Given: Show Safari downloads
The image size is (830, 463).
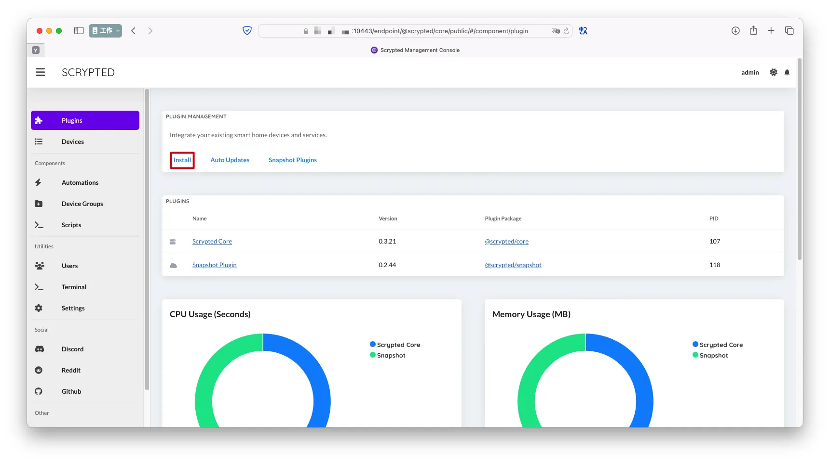Looking at the screenshot, I should click(x=735, y=31).
